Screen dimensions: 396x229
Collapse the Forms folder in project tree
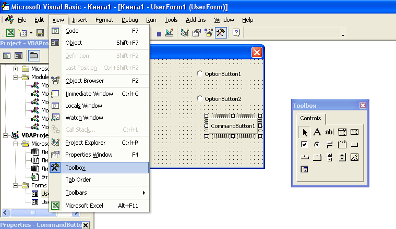coord(16,186)
